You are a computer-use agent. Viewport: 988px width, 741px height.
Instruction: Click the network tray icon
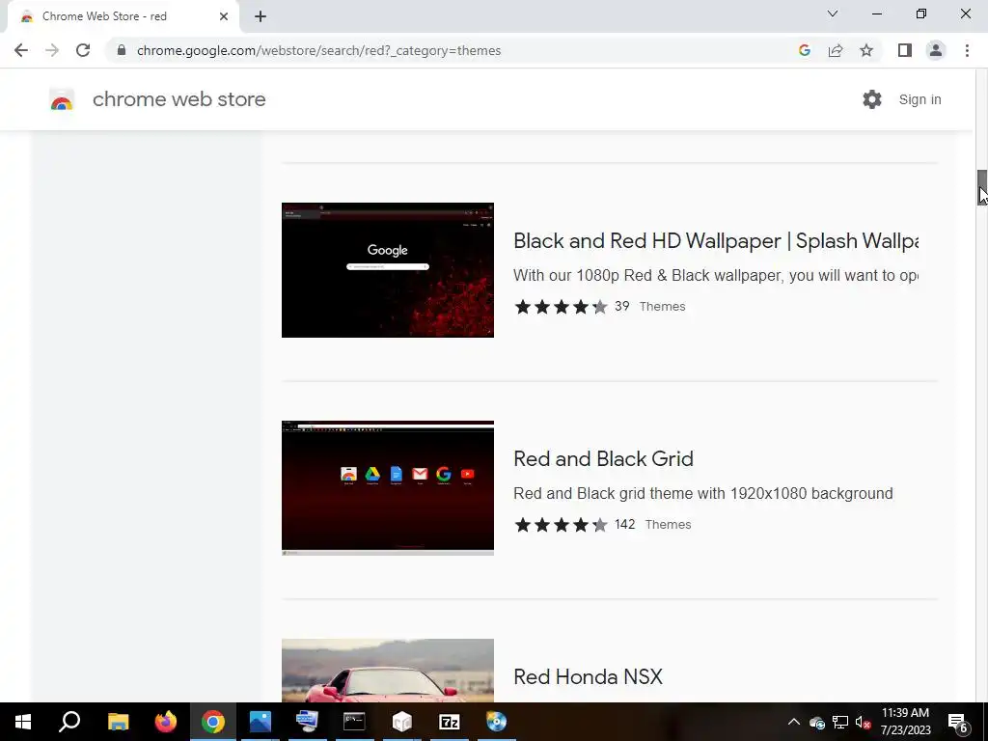(840, 722)
